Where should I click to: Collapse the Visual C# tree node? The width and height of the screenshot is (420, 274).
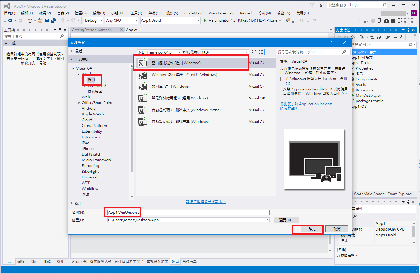(73, 68)
